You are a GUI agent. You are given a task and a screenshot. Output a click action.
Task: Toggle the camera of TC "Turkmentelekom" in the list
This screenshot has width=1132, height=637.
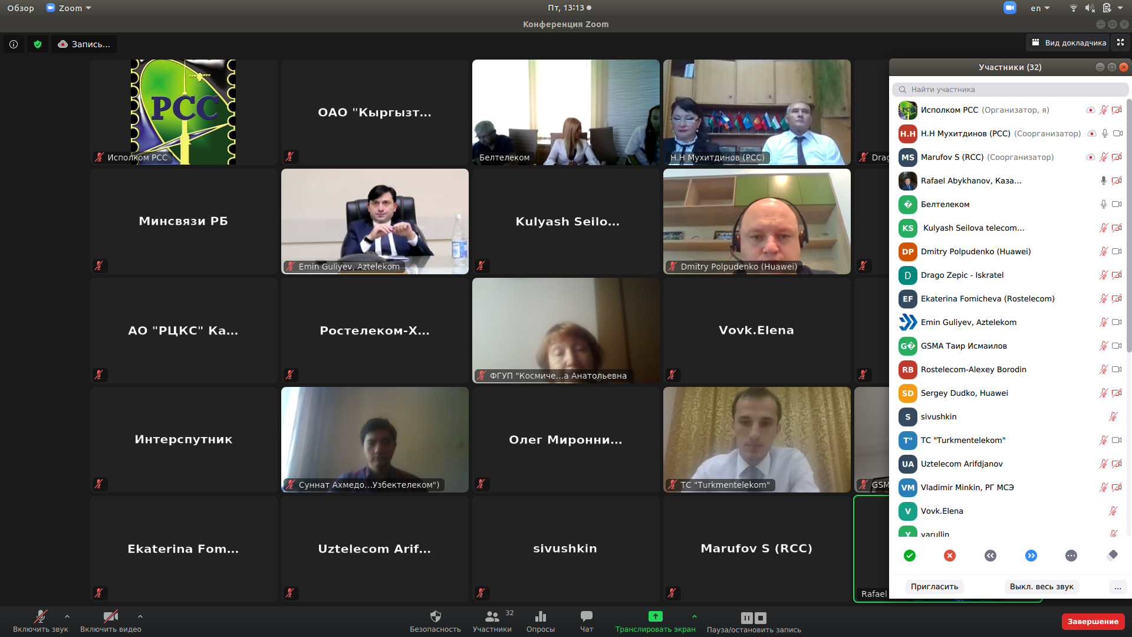click(1117, 440)
